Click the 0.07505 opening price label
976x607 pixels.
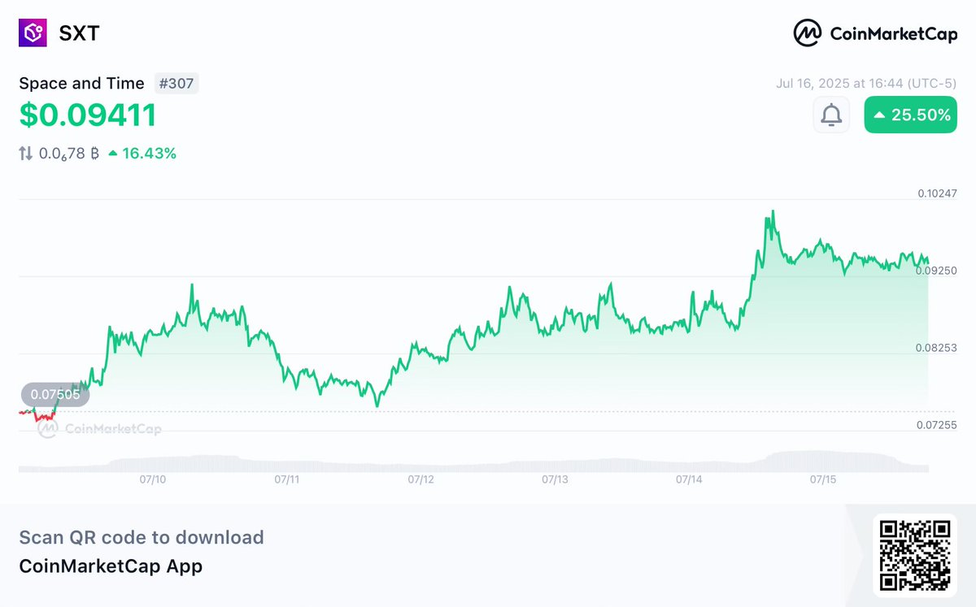[x=55, y=395]
